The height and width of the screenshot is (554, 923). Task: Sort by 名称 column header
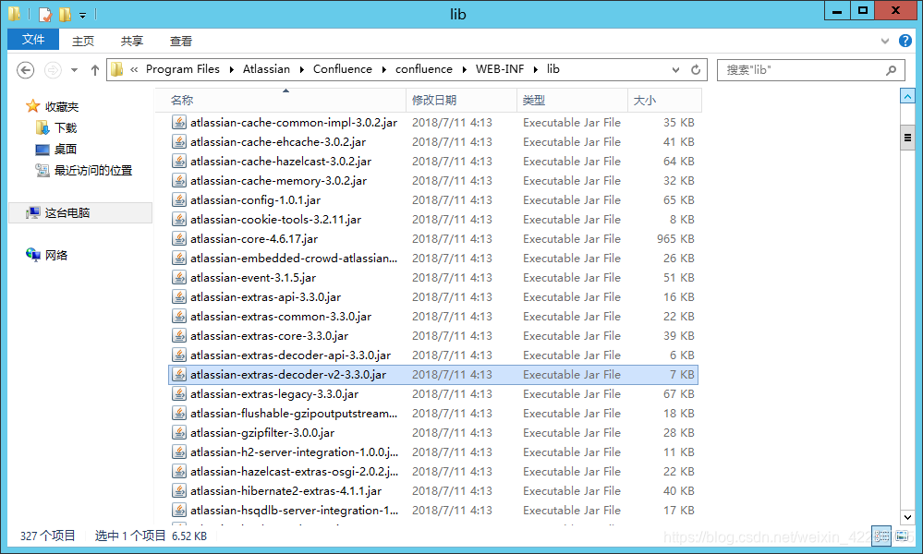coord(281,100)
